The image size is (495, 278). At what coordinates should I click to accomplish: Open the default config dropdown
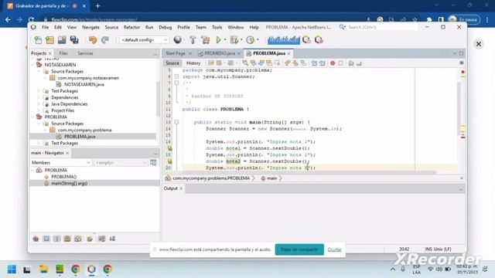coord(144,40)
